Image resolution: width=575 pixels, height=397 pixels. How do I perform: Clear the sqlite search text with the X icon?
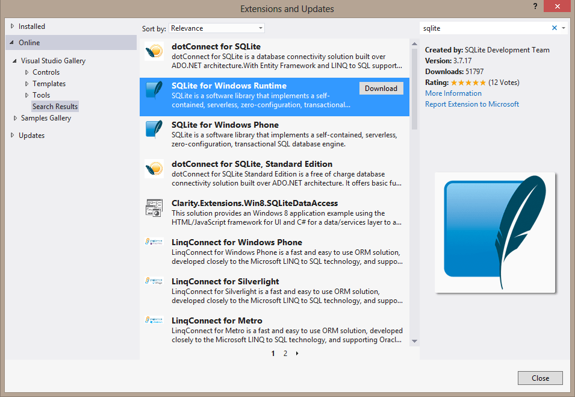click(555, 28)
